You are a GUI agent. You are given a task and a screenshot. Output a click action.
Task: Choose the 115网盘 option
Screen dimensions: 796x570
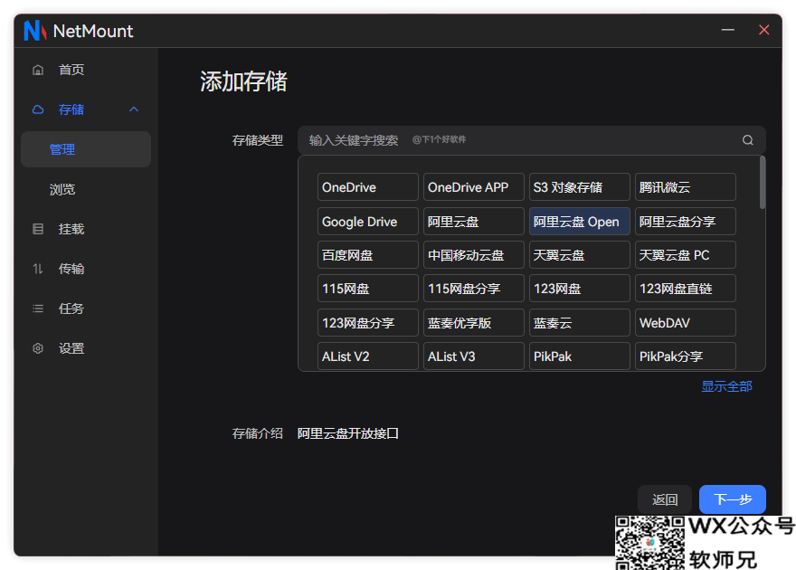368,289
